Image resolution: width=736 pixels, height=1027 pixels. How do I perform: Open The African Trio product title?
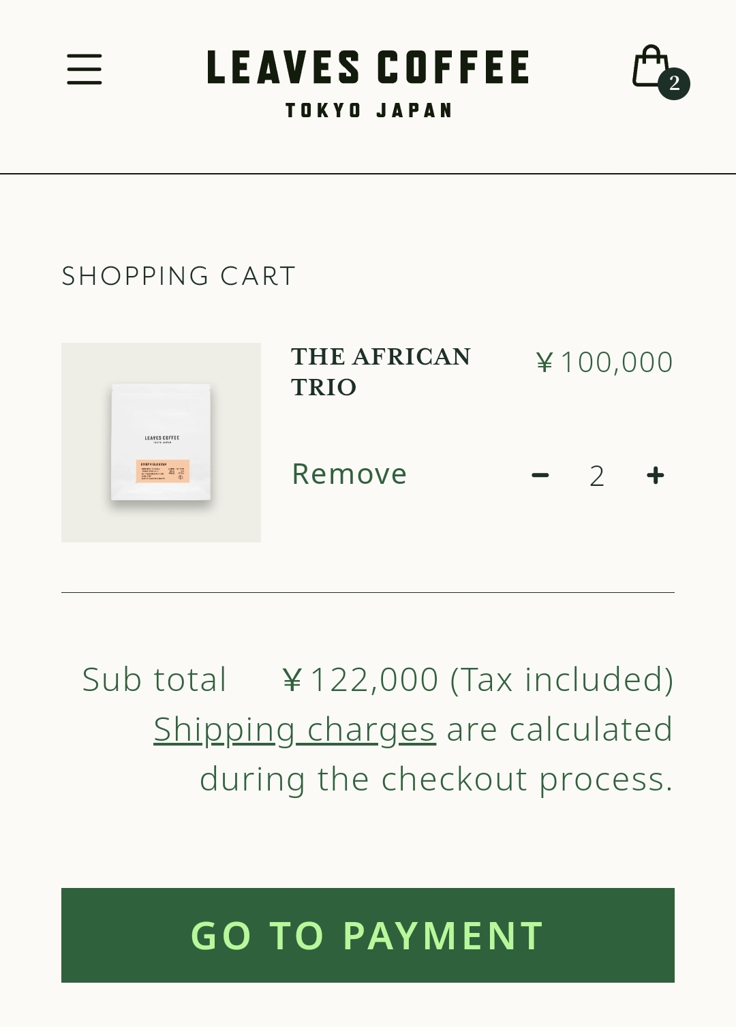point(380,371)
